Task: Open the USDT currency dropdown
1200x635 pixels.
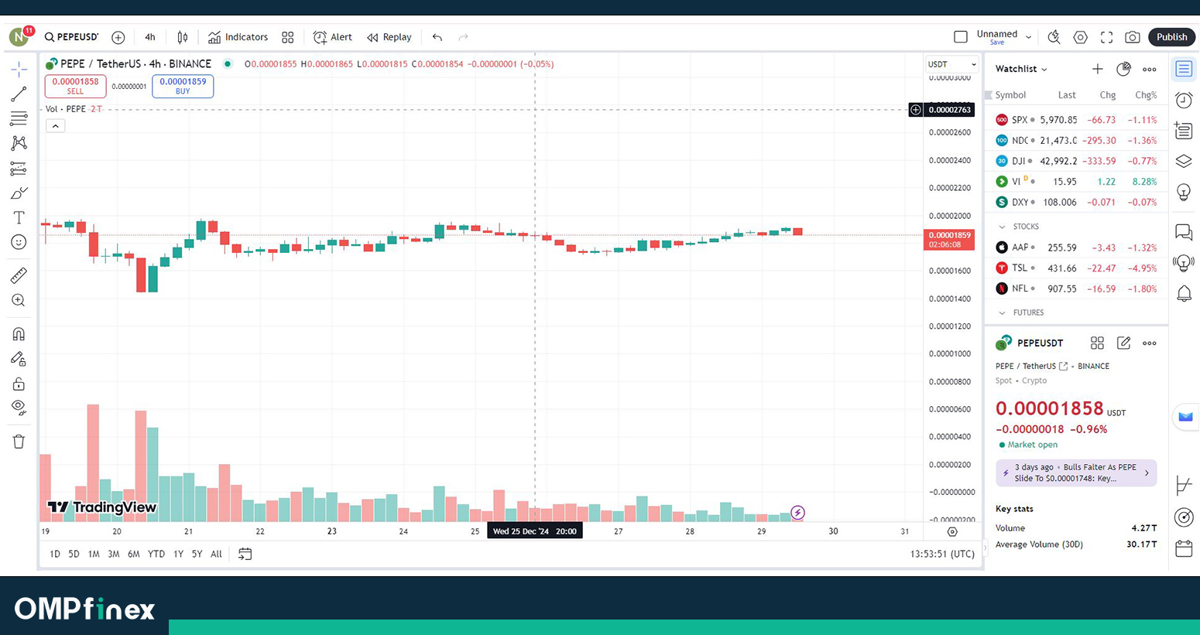Action: click(x=951, y=64)
